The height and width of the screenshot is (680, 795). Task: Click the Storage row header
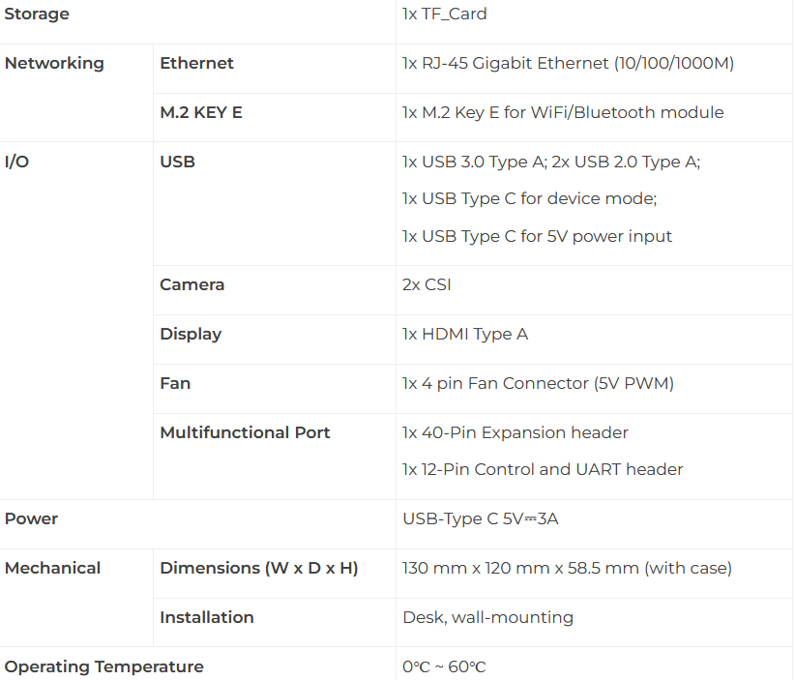coord(37,14)
